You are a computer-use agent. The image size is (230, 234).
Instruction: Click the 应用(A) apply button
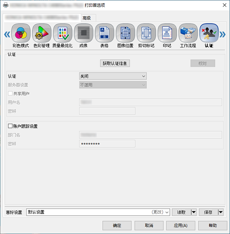(x=181, y=226)
